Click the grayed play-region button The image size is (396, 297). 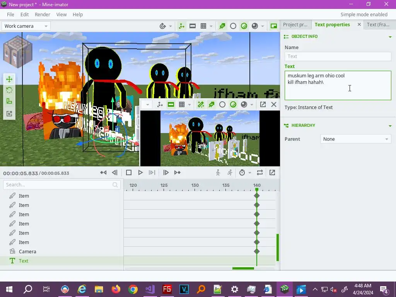(x=152, y=172)
